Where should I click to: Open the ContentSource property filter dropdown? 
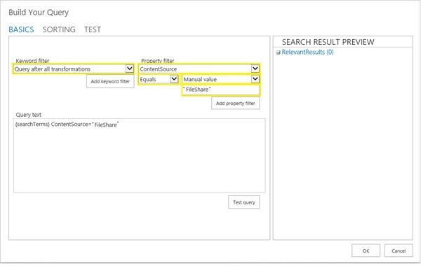pos(199,69)
